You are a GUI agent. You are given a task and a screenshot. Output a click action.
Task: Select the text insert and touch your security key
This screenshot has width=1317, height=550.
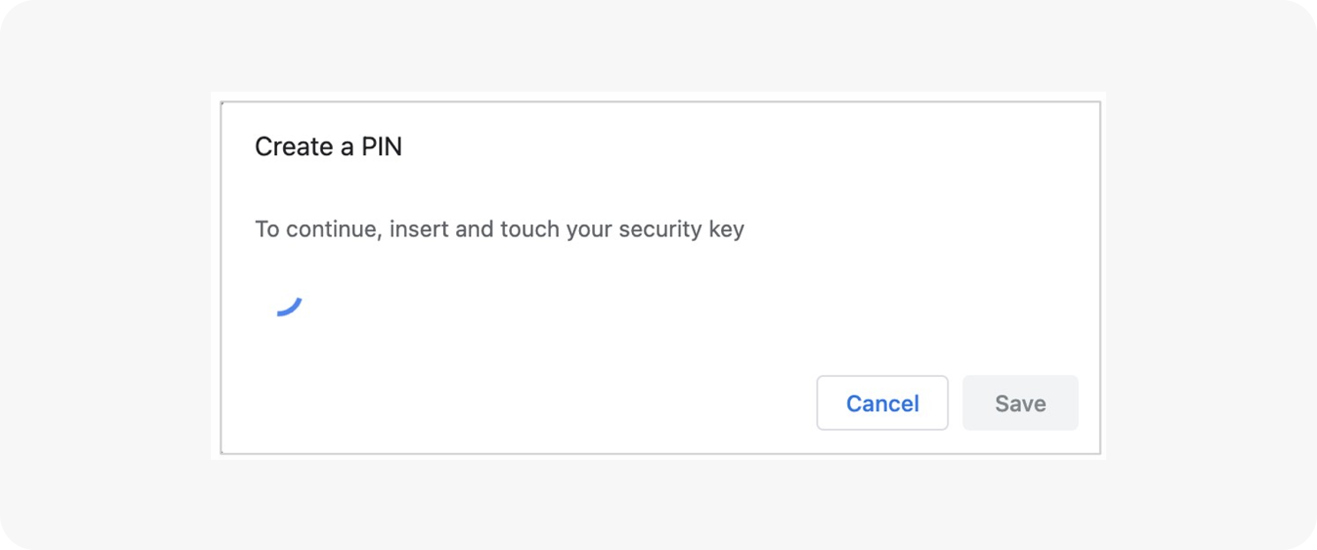(567, 228)
